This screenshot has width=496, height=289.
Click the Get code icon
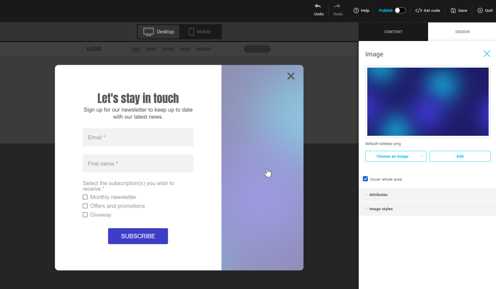[418, 11]
